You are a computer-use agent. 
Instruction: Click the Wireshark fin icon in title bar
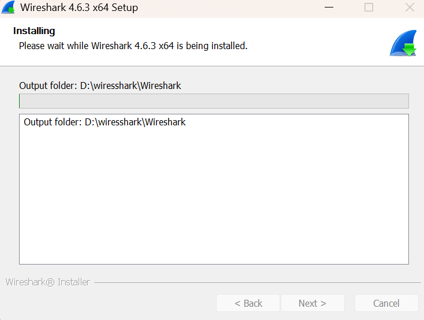[8, 8]
